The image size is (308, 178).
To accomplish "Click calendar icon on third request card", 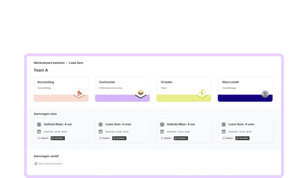I will 162,131.
